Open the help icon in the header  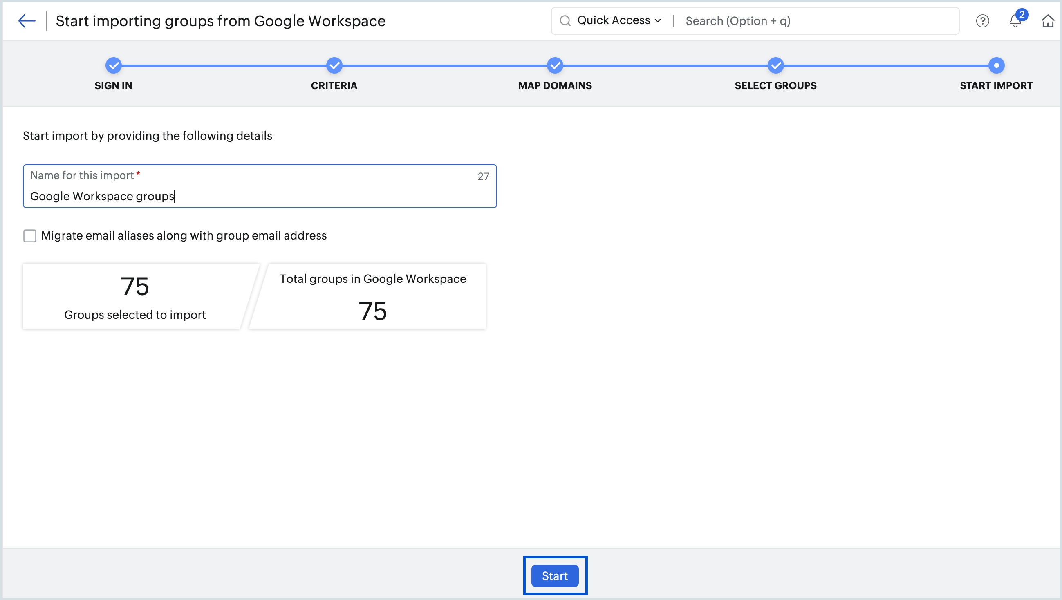click(982, 20)
